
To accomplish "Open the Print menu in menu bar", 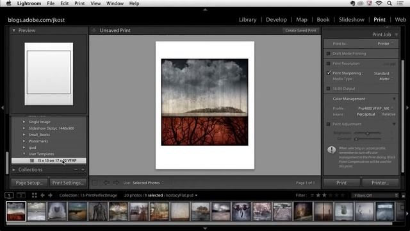I will [x=79, y=3].
